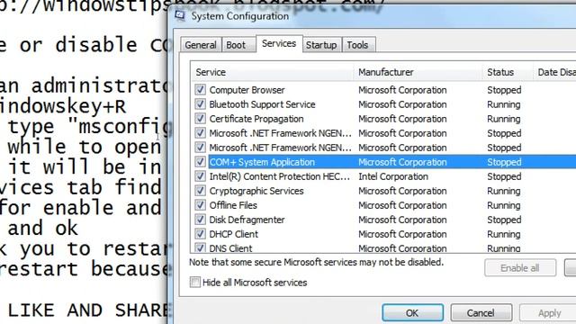
Task: Select the Offline Files row
Action: pyautogui.click(x=383, y=205)
